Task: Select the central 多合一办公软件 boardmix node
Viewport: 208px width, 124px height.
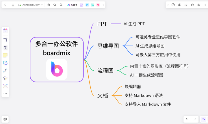Action: 57,60
